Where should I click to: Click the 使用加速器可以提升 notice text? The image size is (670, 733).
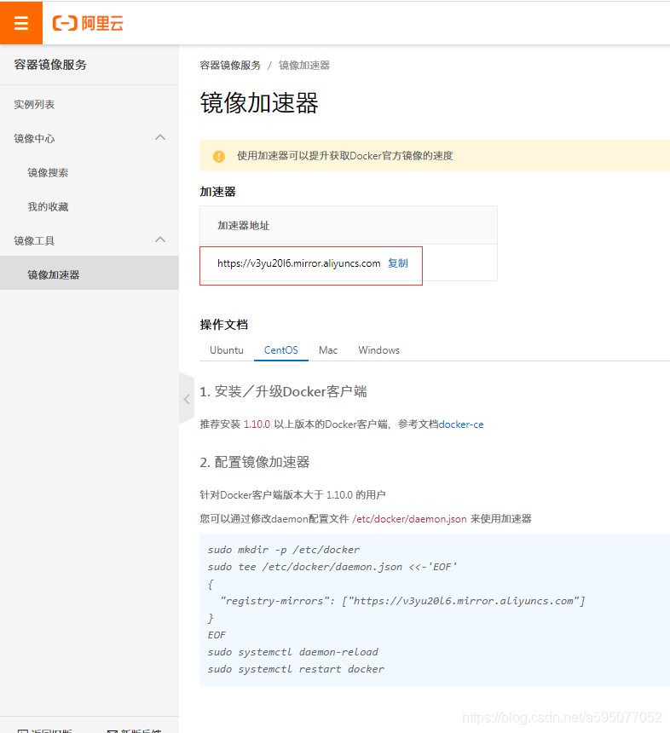(x=345, y=156)
